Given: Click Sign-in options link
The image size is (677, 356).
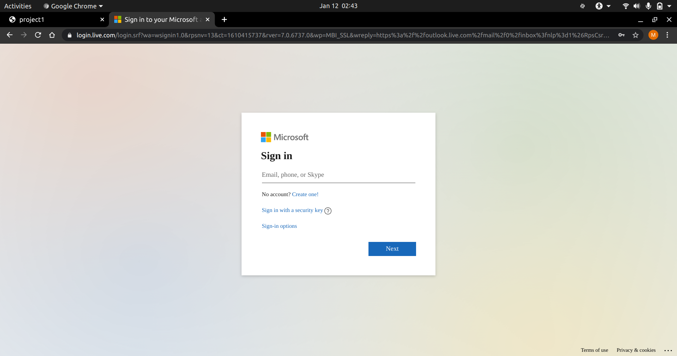Looking at the screenshot, I should 279,226.
